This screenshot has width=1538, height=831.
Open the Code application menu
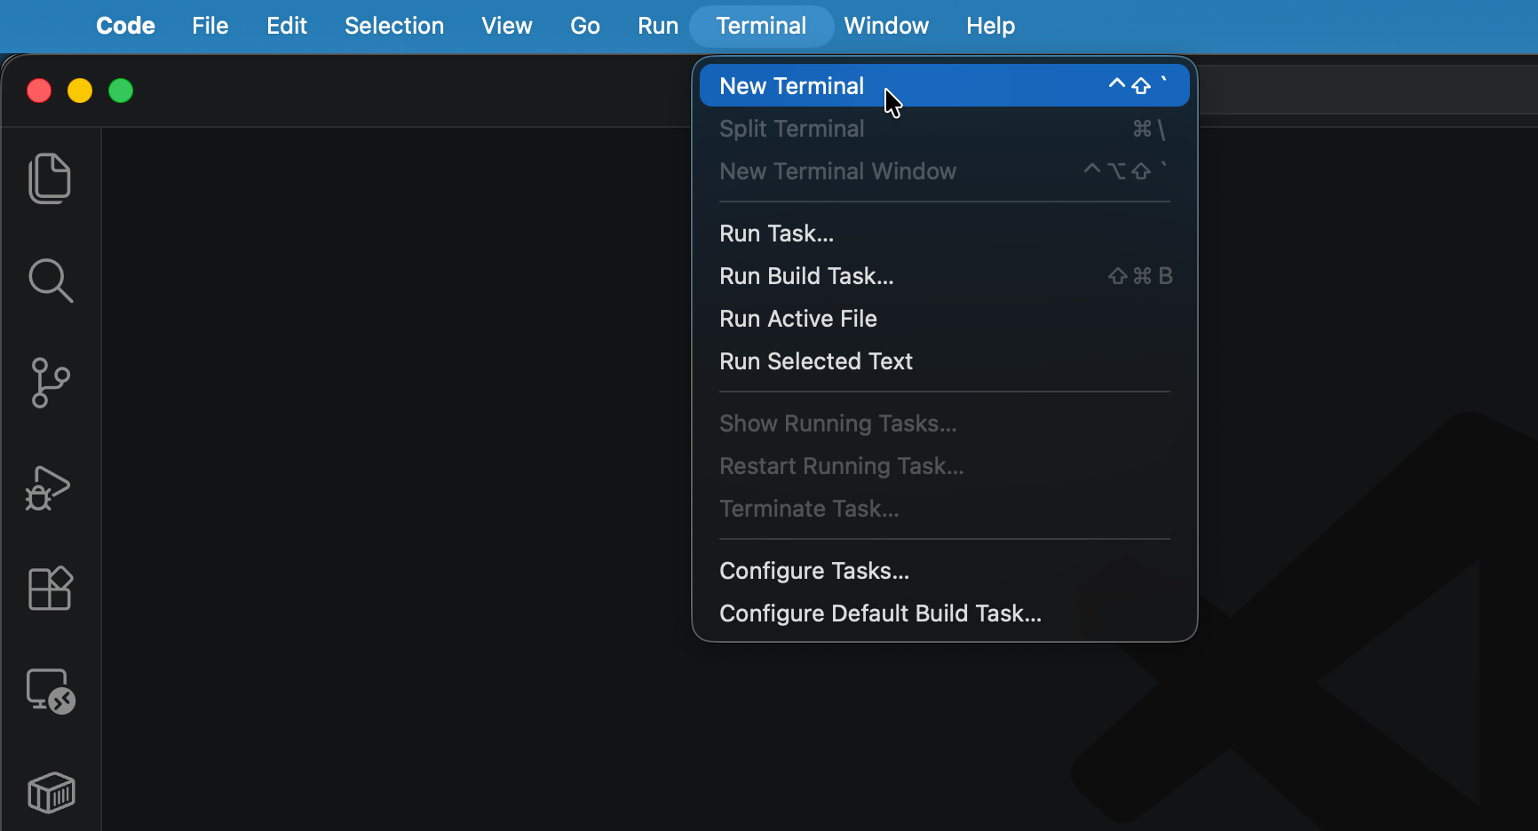tap(125, 26)
